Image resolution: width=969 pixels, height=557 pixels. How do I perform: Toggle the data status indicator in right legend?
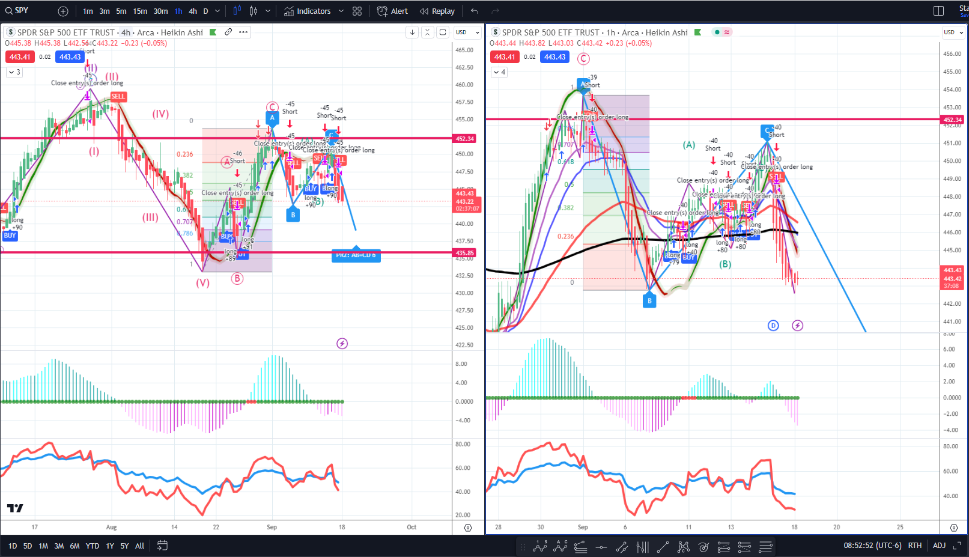[x=717, y=32]
